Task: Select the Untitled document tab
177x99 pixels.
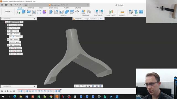Action: 119,5
